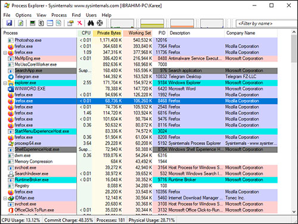The image size is (298, 224).
Task: Click the CPU usage mini graph in toolbar
Action: 122,23
